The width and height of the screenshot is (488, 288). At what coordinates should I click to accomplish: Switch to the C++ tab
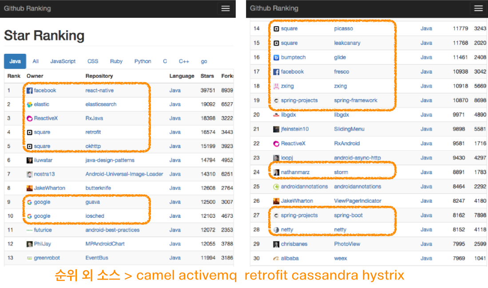[184, 61]
